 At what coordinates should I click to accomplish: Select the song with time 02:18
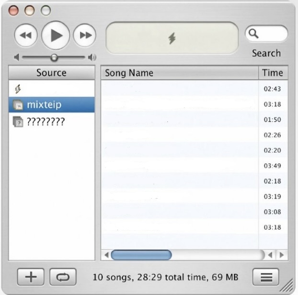coord(195,181)
